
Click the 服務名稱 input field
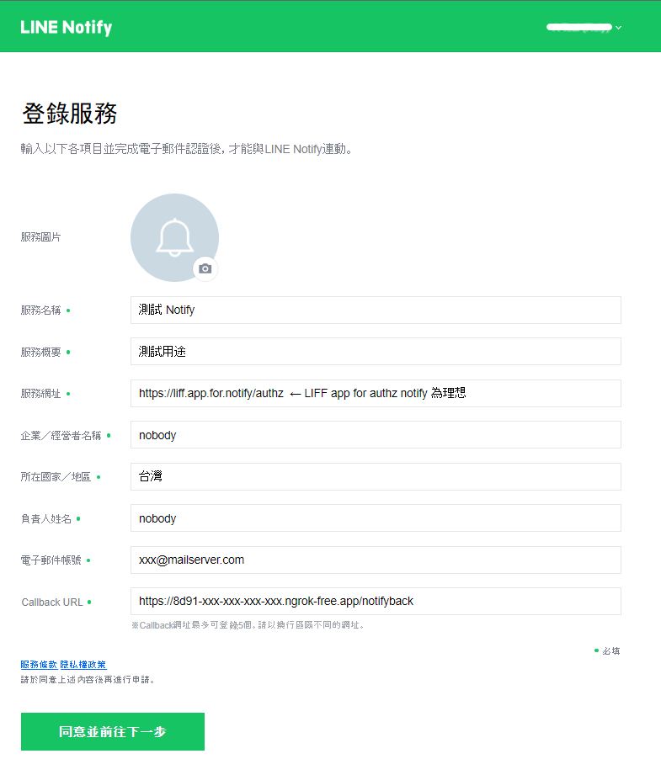(x=376, y=310)
